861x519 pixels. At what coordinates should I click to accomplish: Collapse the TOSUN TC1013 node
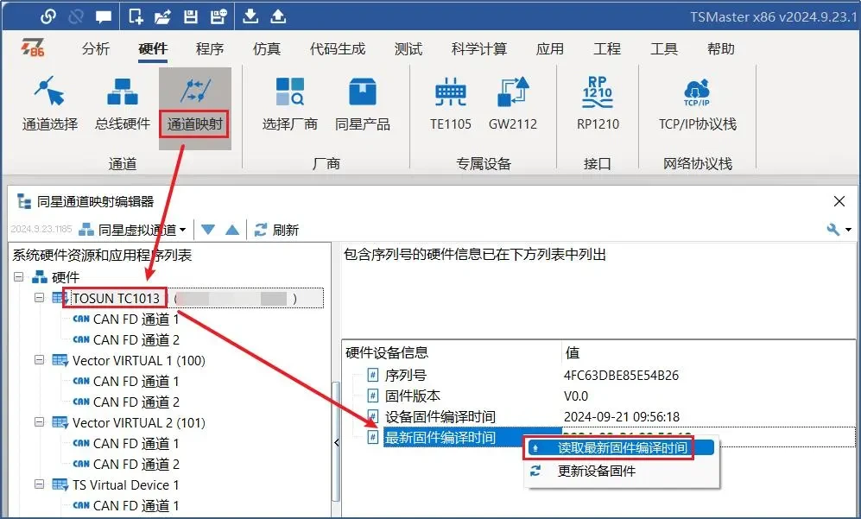39,298
